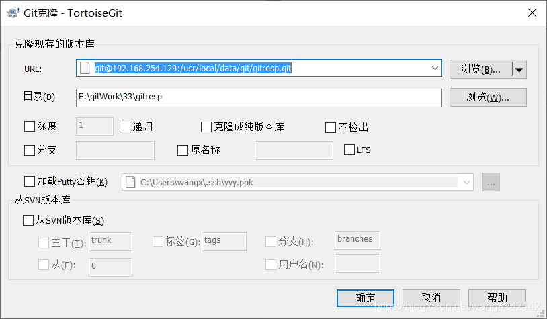Viewport: 547px width, 319px height.
Task: Click the resize grip at dialog corner
Action: (542, 314)
